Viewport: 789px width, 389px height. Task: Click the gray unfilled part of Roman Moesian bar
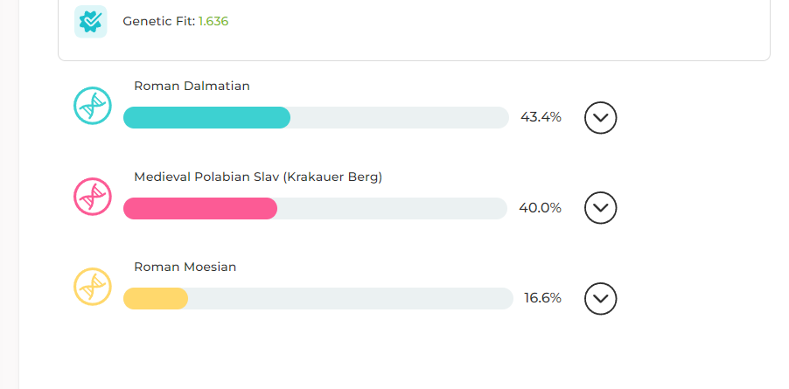[351, 299]
